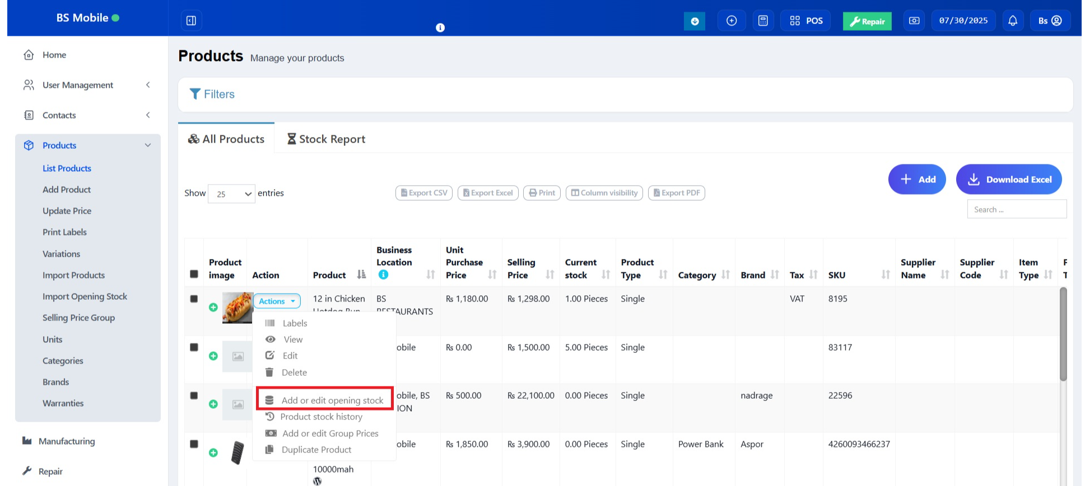Toggle sidebar collapse icon in header
This screenshot has width=1085, height=486.
(191, 21)
